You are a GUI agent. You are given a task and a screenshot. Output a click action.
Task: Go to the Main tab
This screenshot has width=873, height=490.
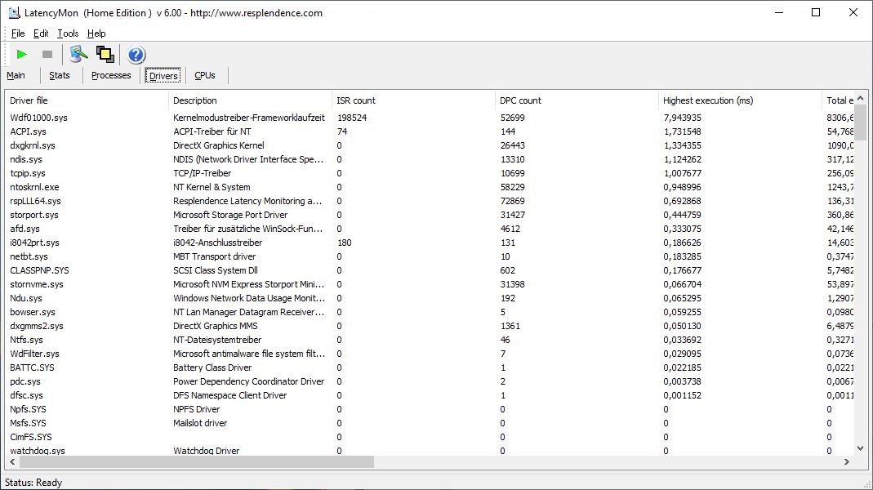pos(16,75)
